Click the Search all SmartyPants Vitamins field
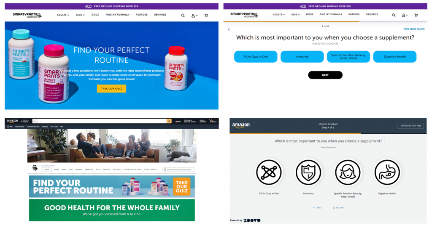The width and height of the screenshot is (432, 225). [x=179, y=169]
